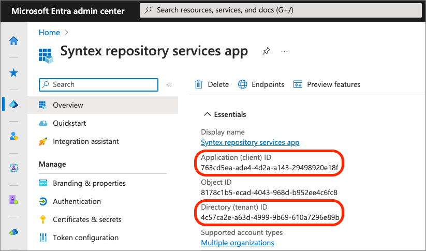Screen dimensions: 426x251
Task: Open the Home icon in left rail
Action: [13, 41]
